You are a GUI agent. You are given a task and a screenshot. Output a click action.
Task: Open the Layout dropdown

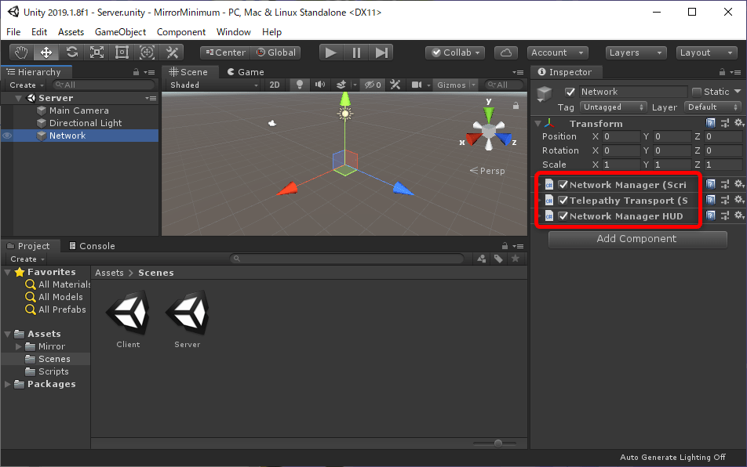(706, 52)
